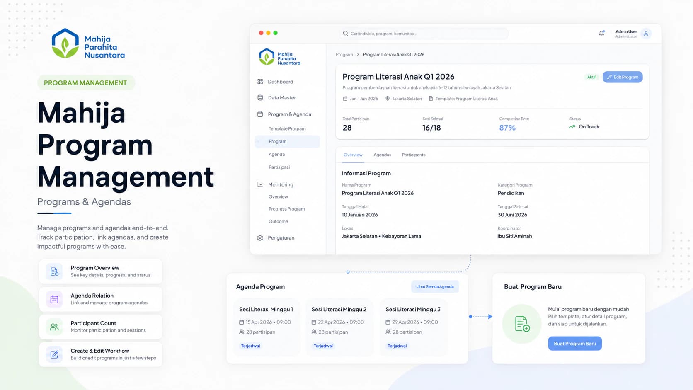Open Monitoring Overview submenu item
The width and height of the screenshot is (693, 390).
278,196
